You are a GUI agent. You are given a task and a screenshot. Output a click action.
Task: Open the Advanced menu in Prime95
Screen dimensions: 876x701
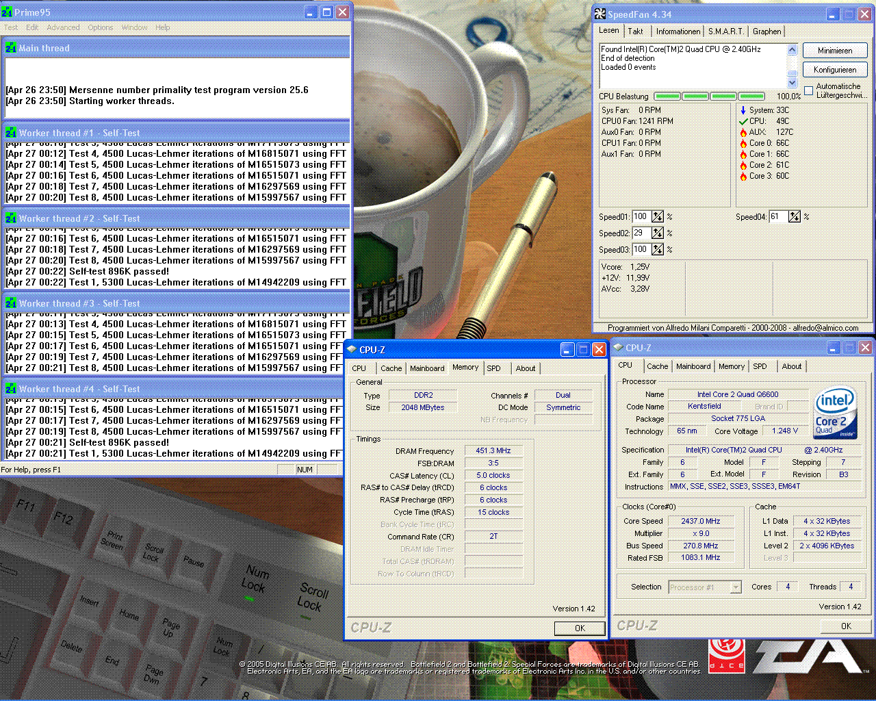point(63,27)
